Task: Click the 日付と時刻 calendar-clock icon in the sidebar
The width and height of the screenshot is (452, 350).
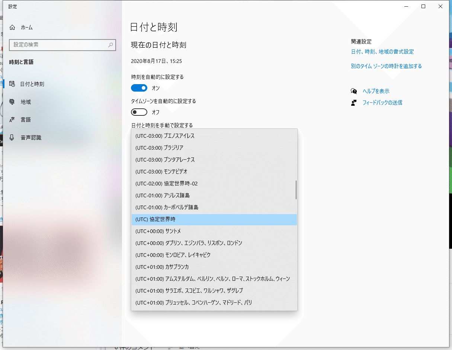Action: (12, 84)
